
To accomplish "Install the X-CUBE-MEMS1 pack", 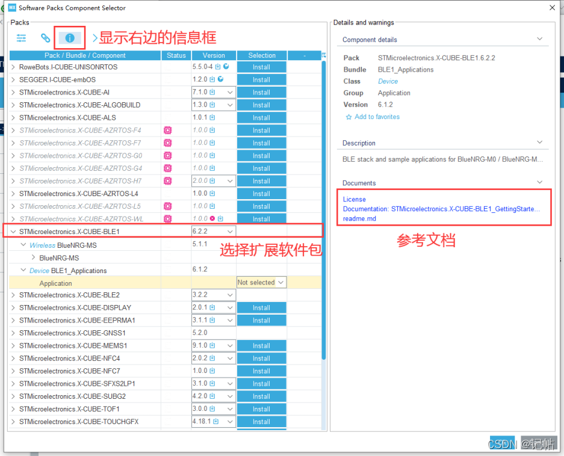I will coord(261,345).
